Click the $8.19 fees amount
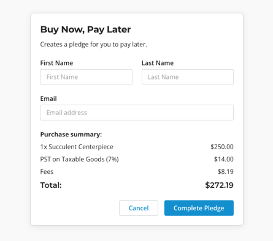 click(x=226, y=172)
